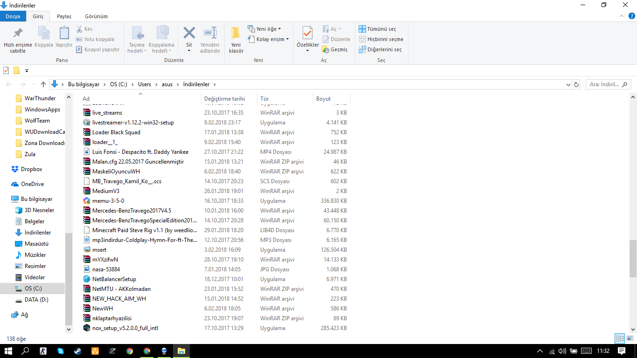Select Dropbox in the navigation pane

(x=32, y=169)
